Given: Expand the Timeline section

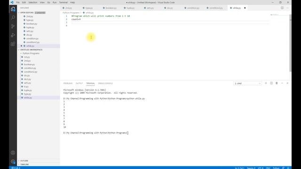Looking at the screenshot, I should [24, 164].
